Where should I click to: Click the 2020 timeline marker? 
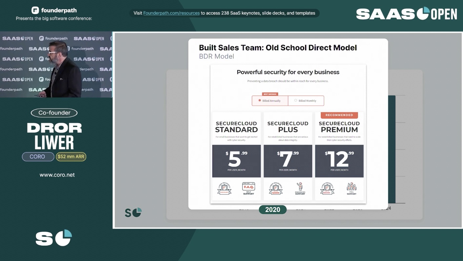[273, 210]
